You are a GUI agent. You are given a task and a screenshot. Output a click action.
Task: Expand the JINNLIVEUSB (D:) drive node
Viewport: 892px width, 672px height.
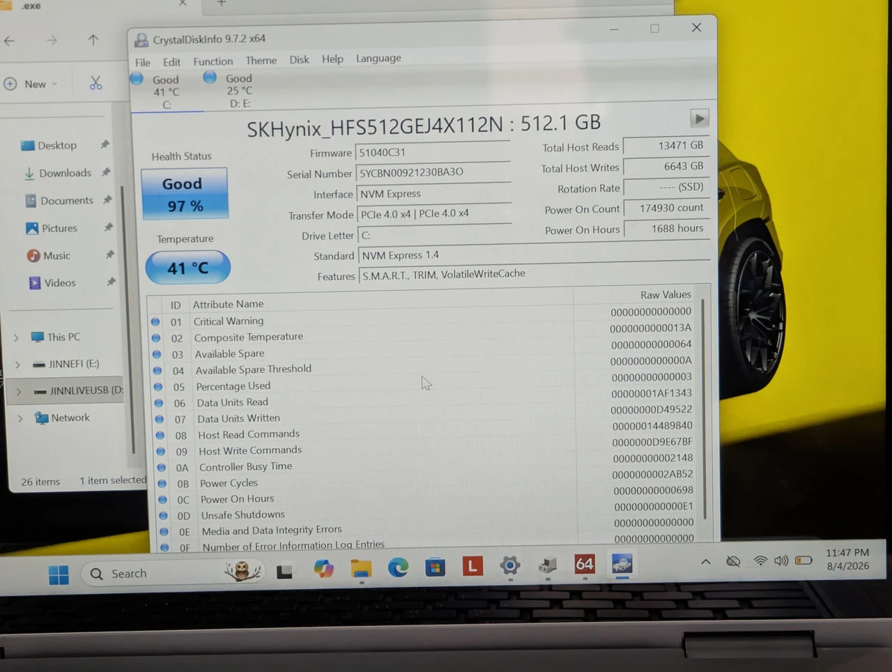(x=19, y=392)
